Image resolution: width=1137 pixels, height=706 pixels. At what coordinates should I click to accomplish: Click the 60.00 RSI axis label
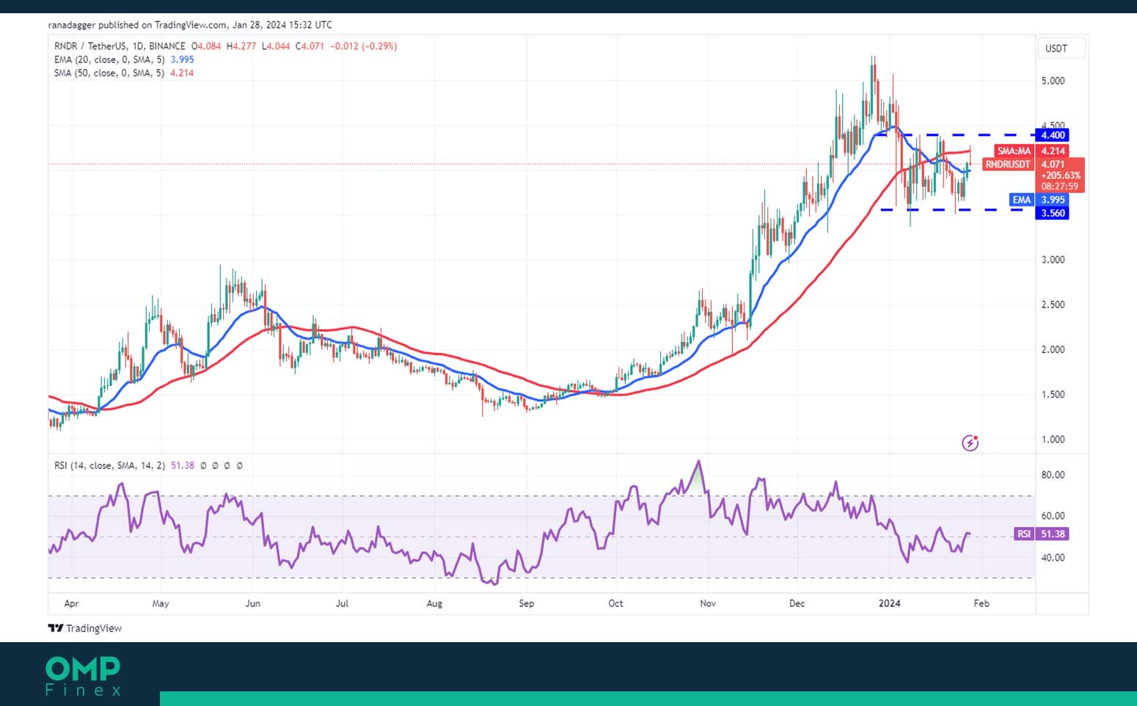point(1053,516)
